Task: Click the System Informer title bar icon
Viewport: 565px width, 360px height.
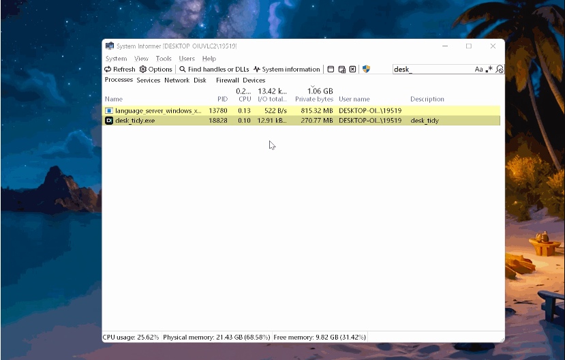Action: pos(110,46)
